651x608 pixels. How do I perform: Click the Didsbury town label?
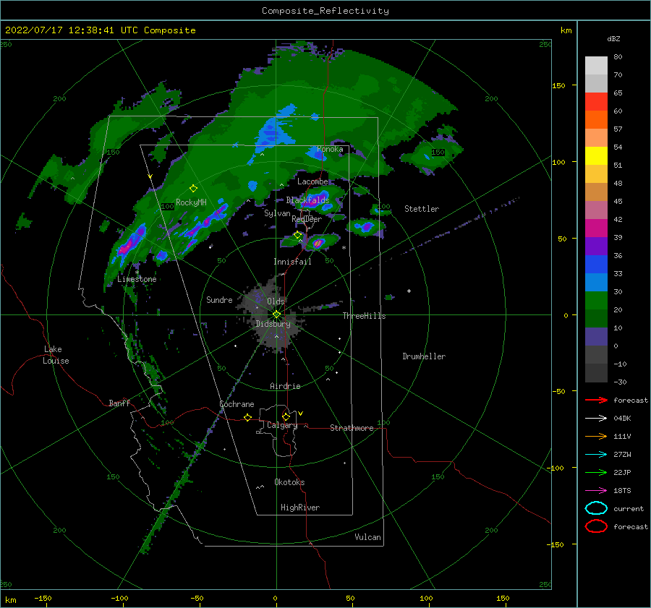pos(273,324)
